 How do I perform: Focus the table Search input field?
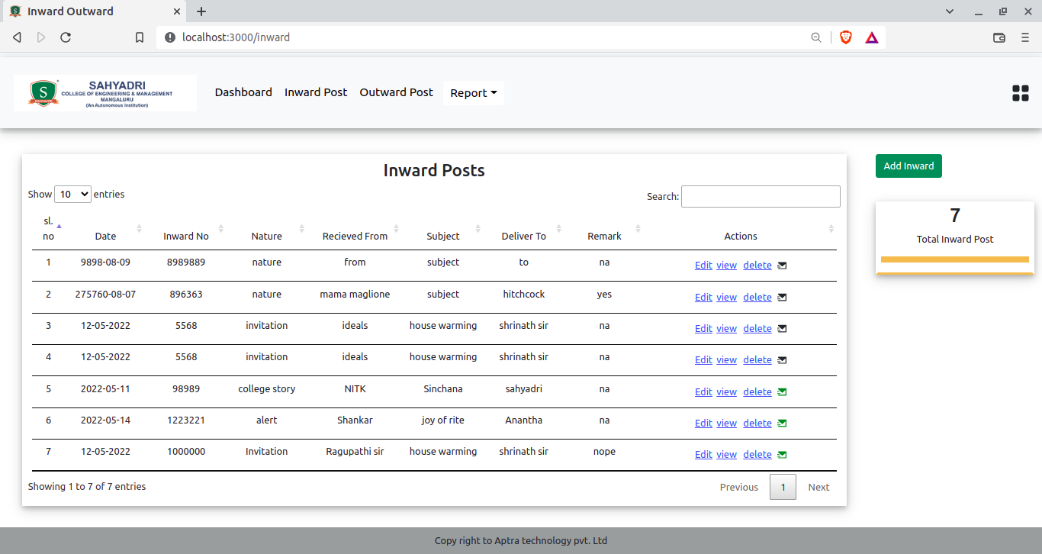coord(760,196)
